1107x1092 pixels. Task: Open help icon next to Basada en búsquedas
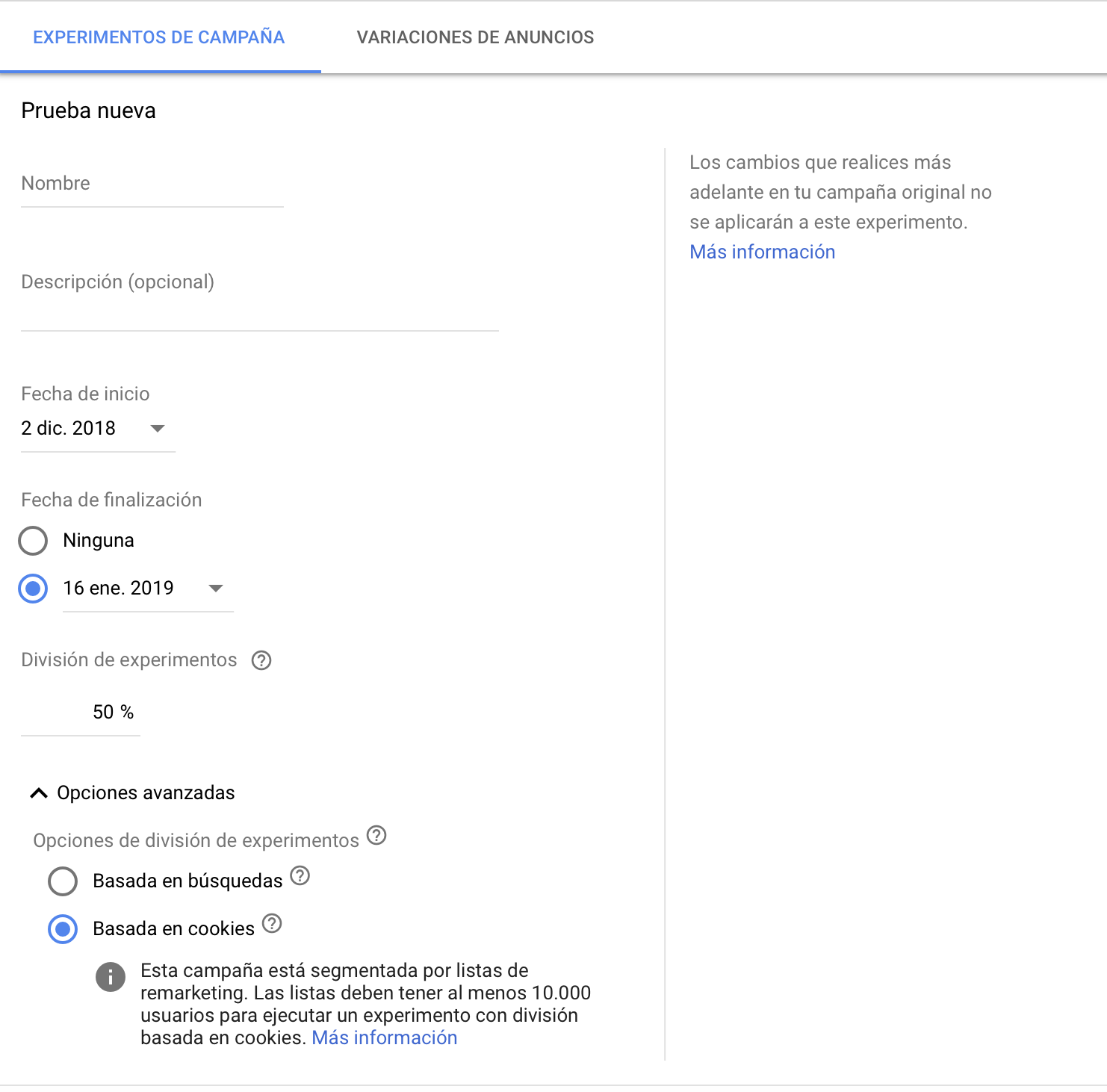[300, 875]
